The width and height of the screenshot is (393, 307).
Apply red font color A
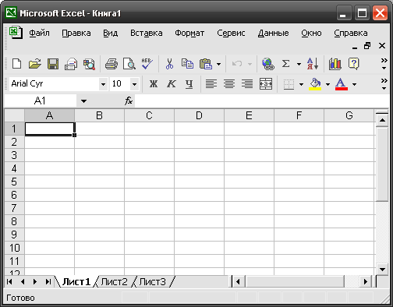pos(342,84)
